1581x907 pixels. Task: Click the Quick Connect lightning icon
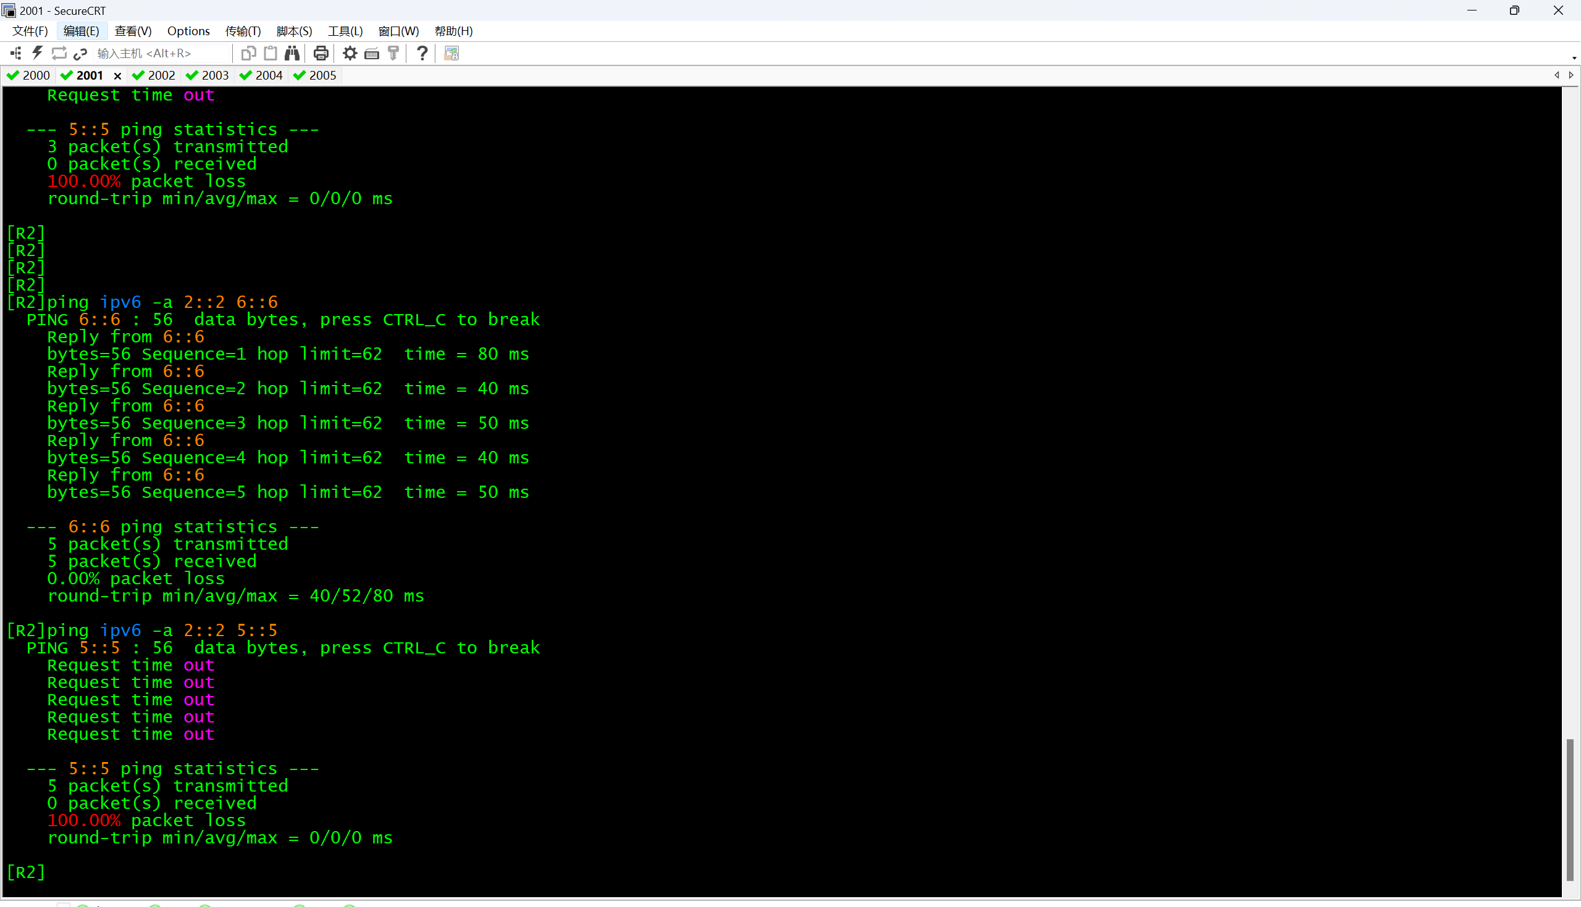coord(38,53)
